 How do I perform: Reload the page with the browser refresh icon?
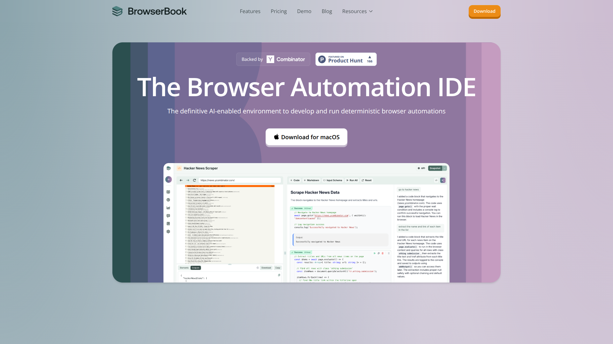coord(194,180)
